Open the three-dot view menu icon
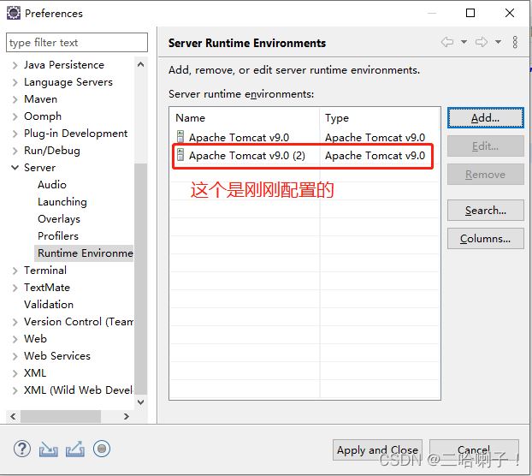532x476 pixels. [515, 42]
